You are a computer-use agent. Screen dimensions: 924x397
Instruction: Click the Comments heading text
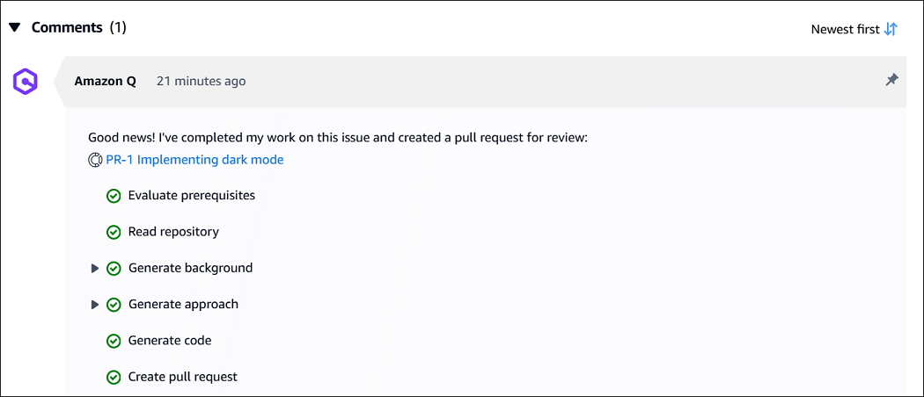point(67,27)
